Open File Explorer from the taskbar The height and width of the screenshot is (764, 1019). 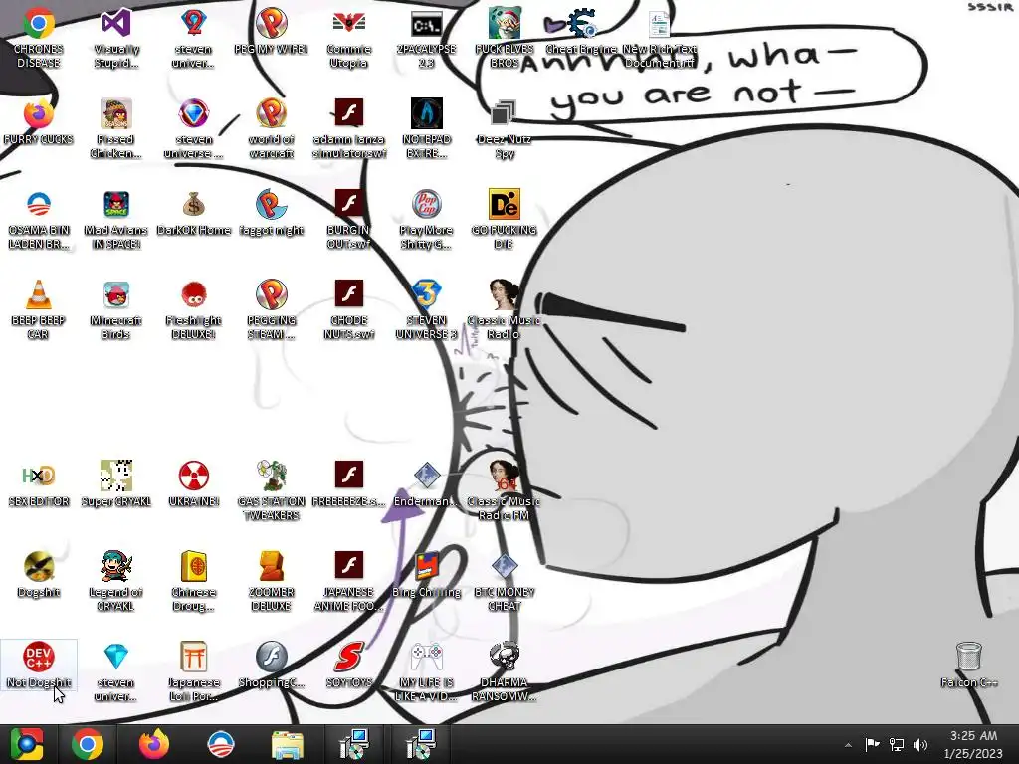pyautogui.click(x=287, y=744)
